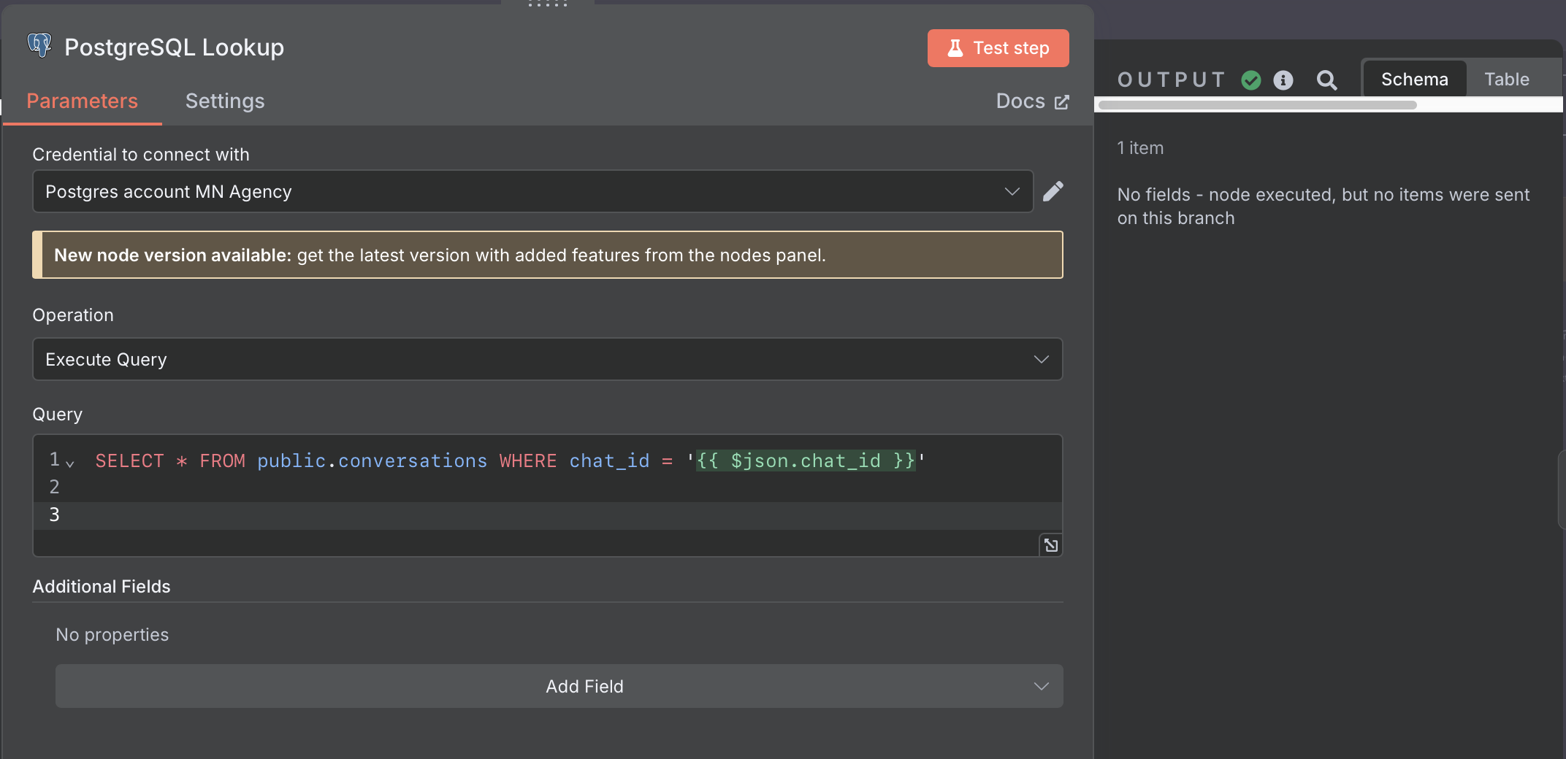Image resolution: width=1566 pixels, height=759 pixels.
Task: Fold code using arrow beside line 1
Action: coord(70,463)
